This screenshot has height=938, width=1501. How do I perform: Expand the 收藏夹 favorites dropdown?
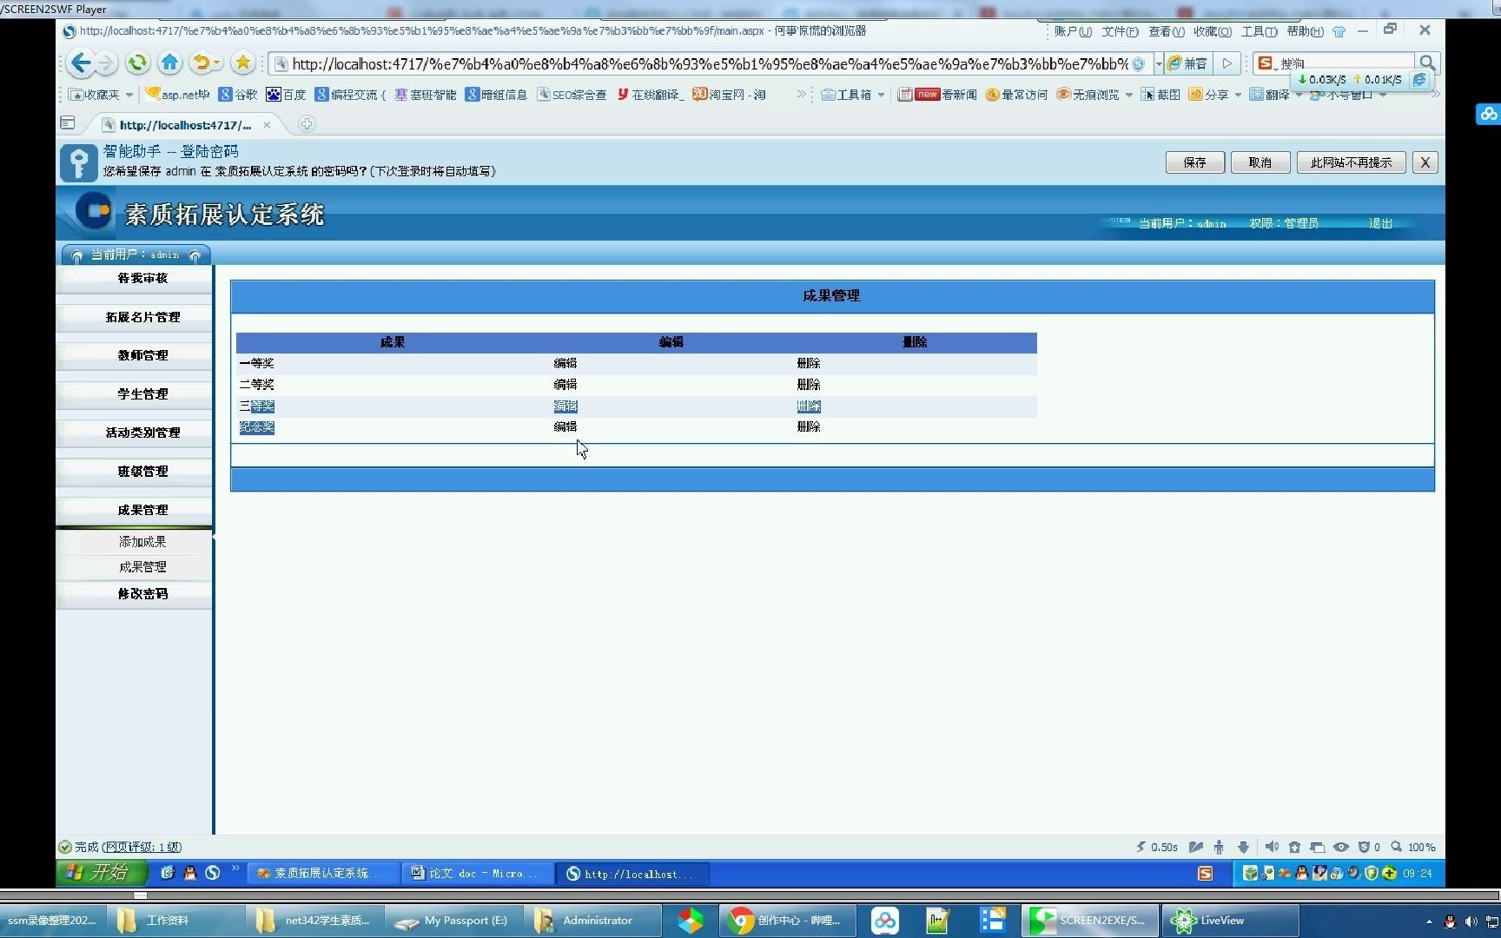tap(129, 95)
